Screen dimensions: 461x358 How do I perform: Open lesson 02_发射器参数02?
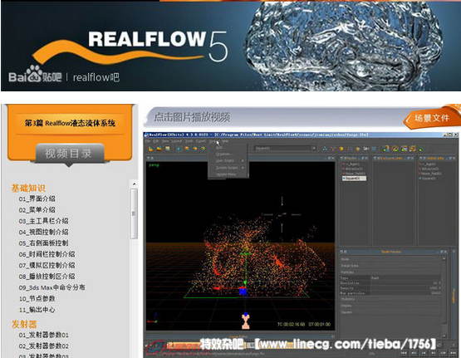pyautogui.click(x=43, y=346)
